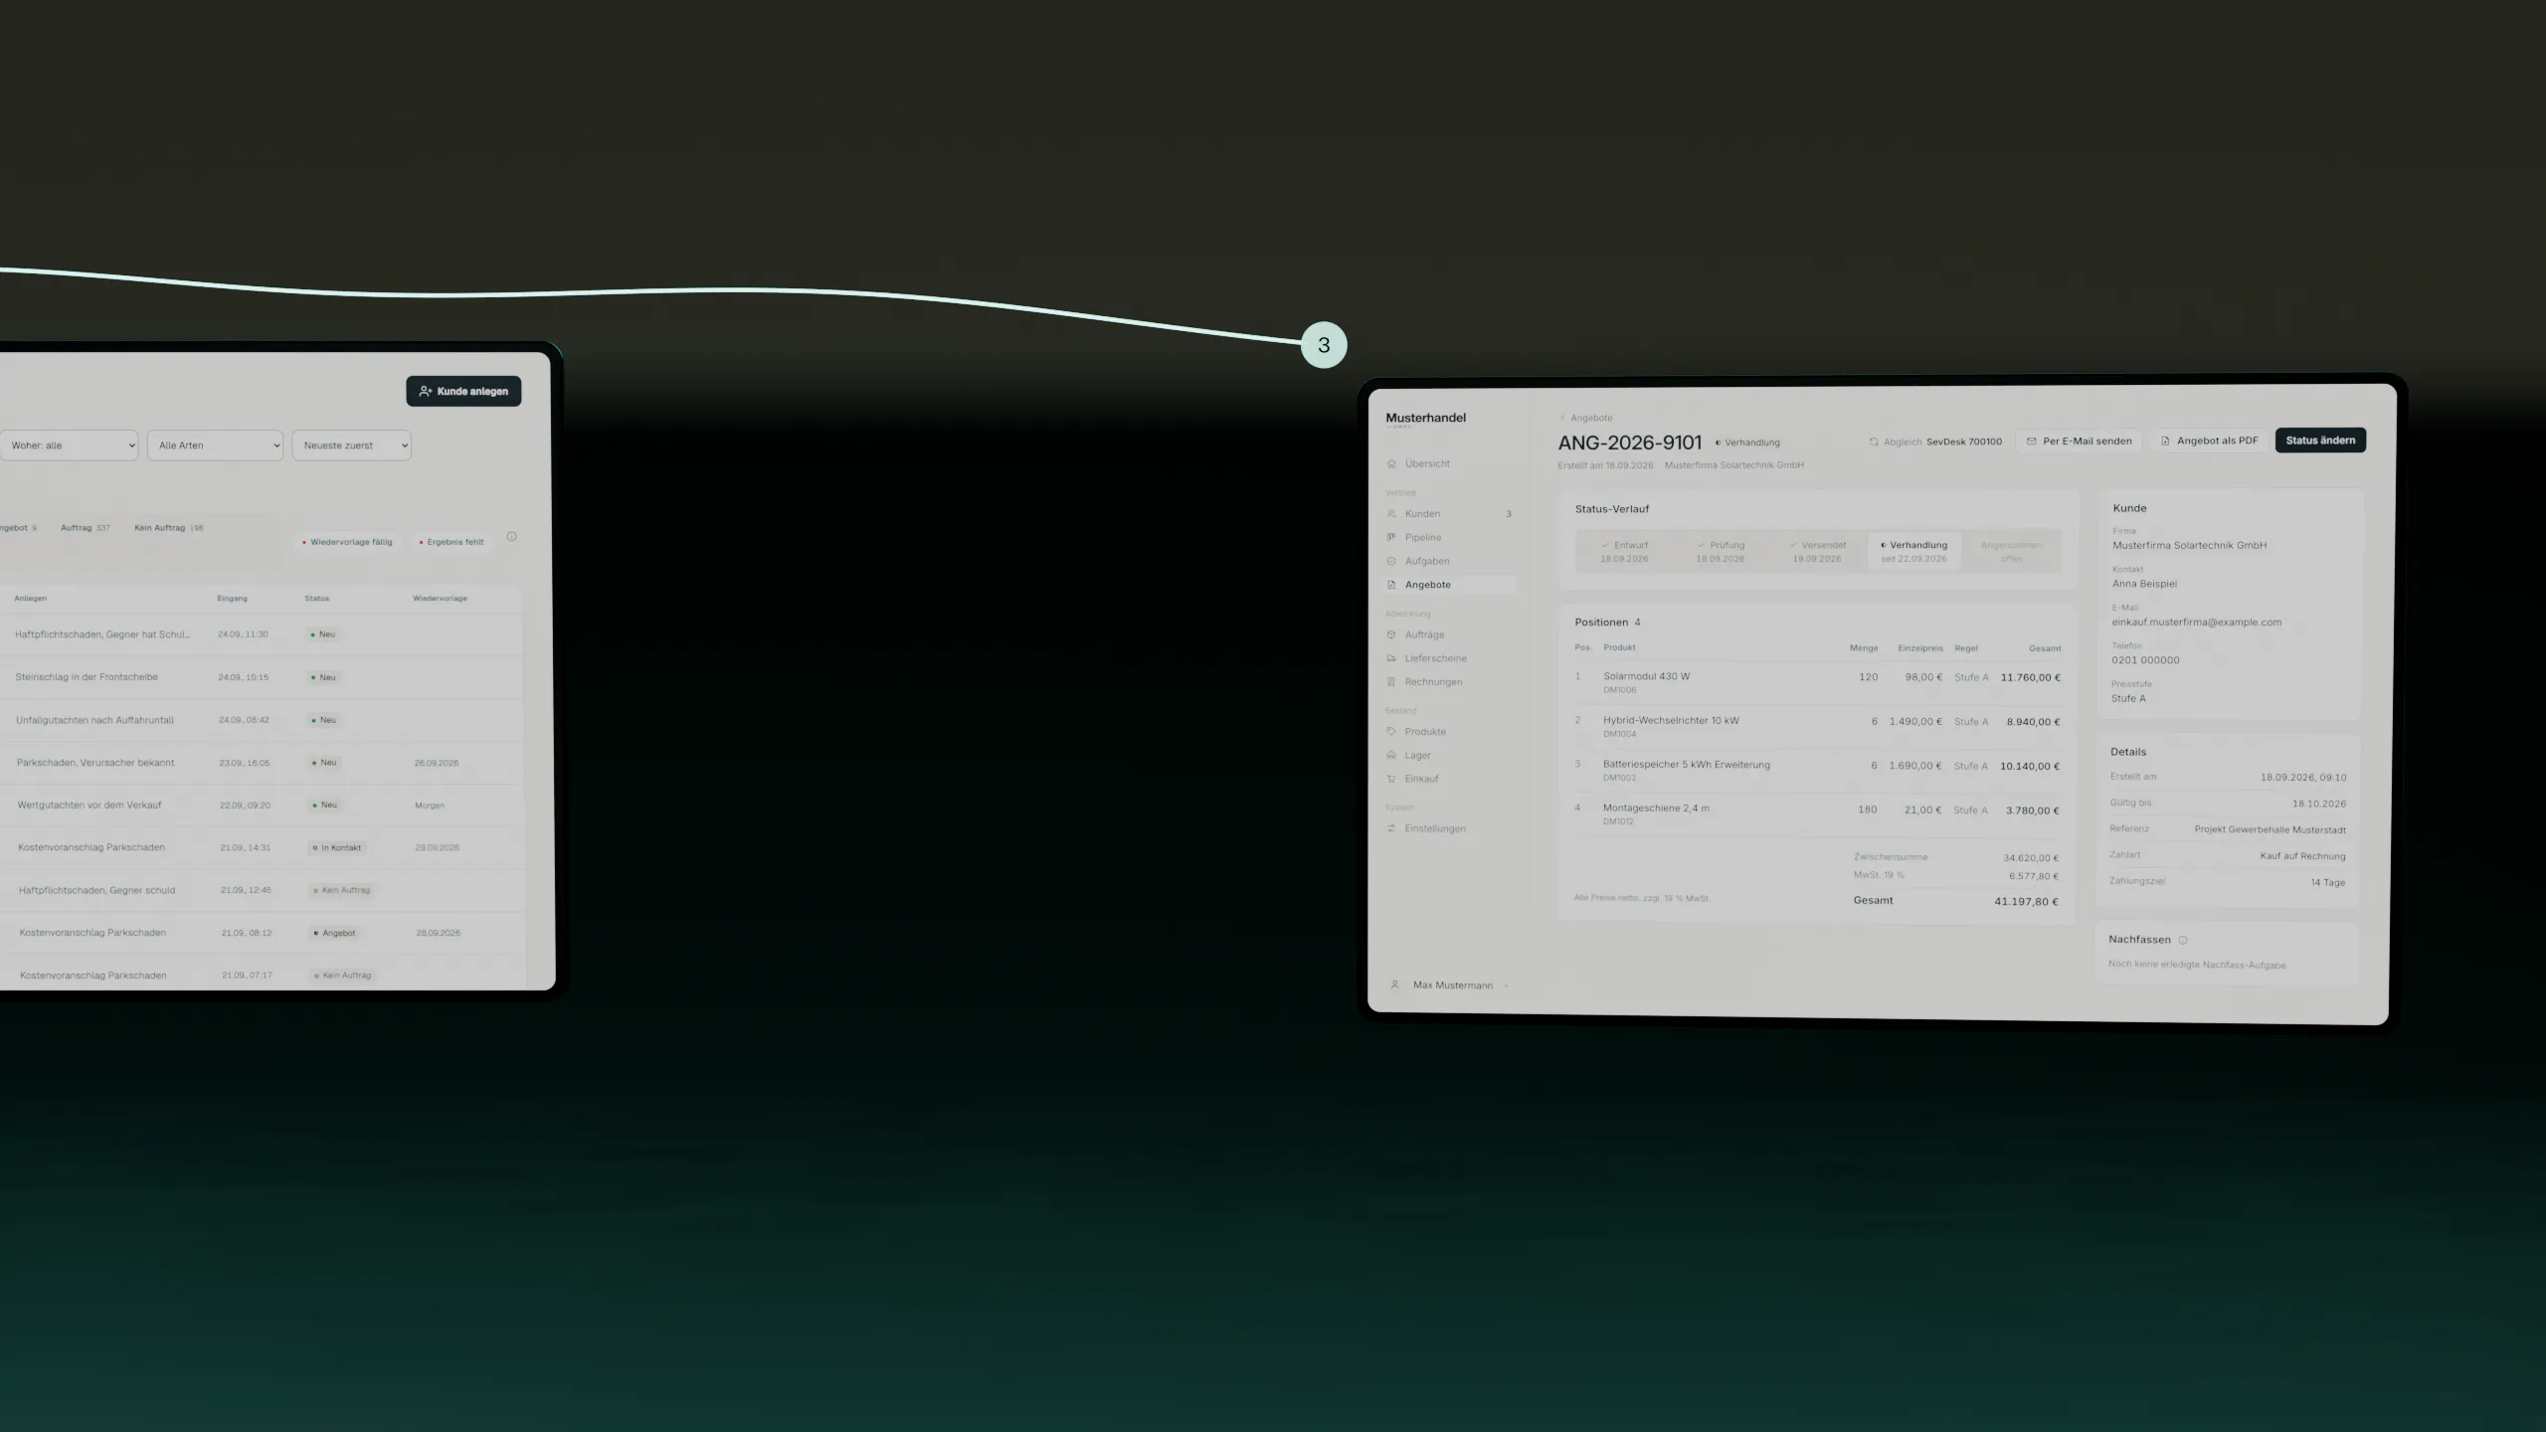This screenshot has width=2546, height=1432.
Task: Click Batteriespeicher 5 kWh Erweiterung position
Action: point(1818,771)
